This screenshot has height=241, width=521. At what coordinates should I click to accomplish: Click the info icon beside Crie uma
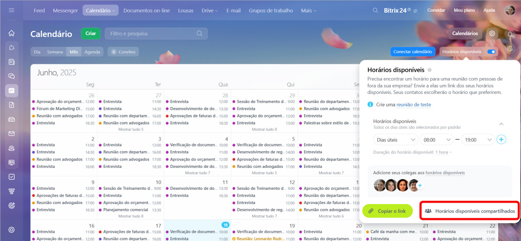pos(370,104)
